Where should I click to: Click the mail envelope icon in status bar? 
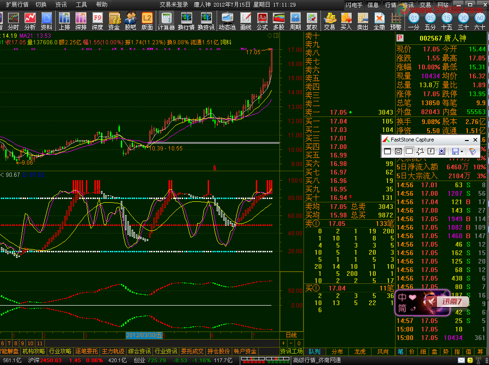pyautogui.click(x=461, y=360)
